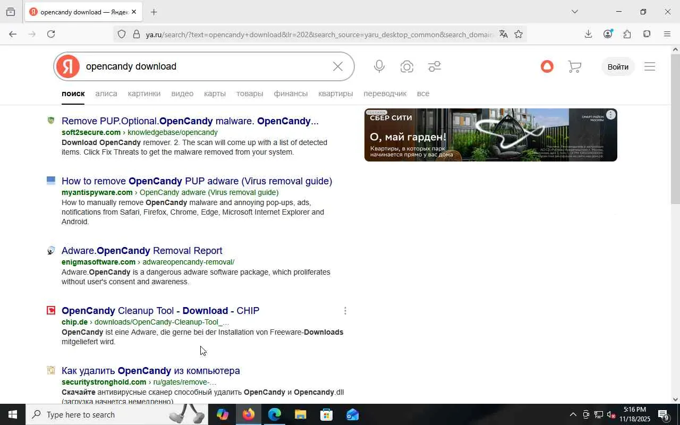Bookmark this page with the star
Viewport: 680px width, 425px height.
[518, 35]
